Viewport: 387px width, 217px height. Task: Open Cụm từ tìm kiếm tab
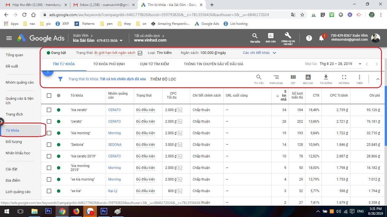click(154, 64)
